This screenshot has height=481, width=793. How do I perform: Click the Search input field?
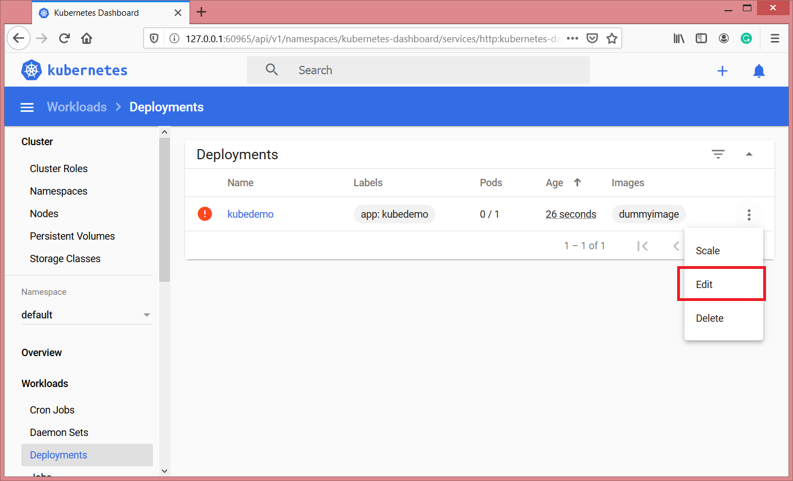point(418,70)
